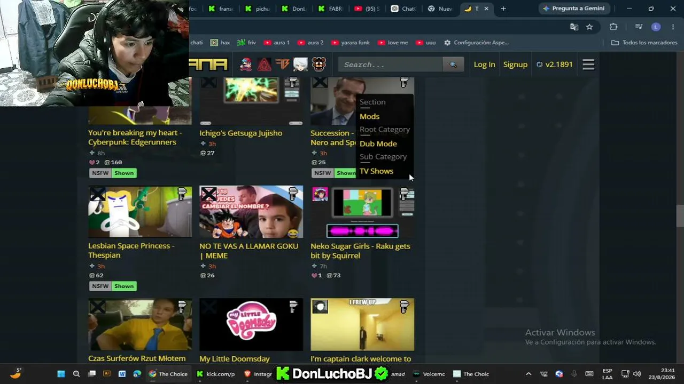Select TV Shows under Sub Category in the popup
The height and width of the screenshot is (384, 684).
376,171
